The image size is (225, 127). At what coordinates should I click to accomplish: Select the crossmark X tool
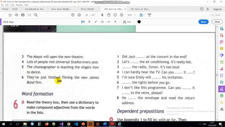(x=89, y=22)
